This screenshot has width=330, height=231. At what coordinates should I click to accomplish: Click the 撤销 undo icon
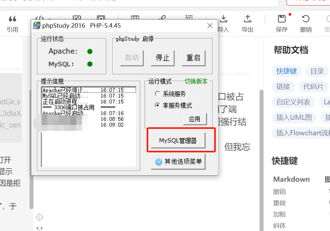[x=306, y=19]
